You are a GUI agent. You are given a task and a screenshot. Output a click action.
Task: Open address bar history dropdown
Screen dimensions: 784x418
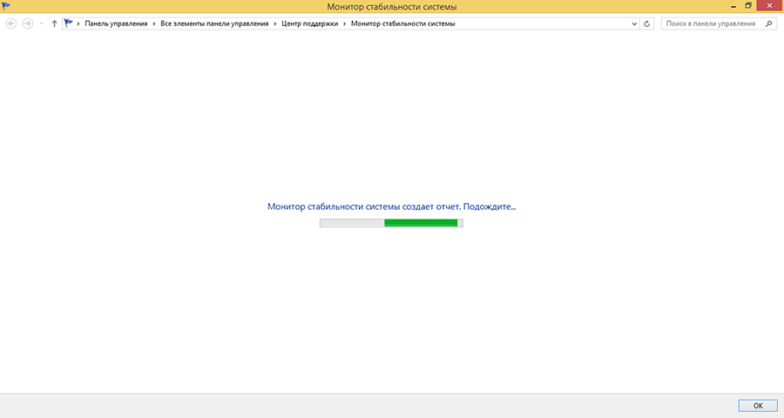[634, 24]
